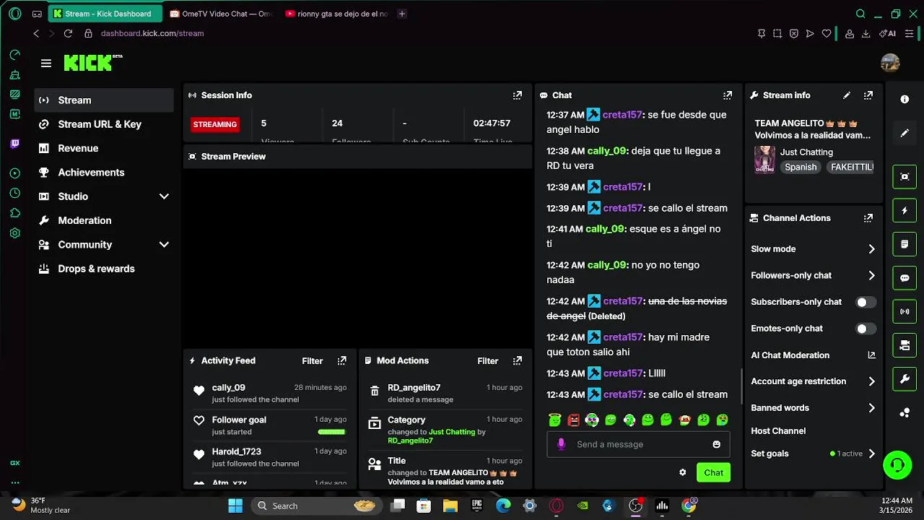Pop out the Chat panel
The height and width of the screenshot is (520, 924).
tap(728, 95)
